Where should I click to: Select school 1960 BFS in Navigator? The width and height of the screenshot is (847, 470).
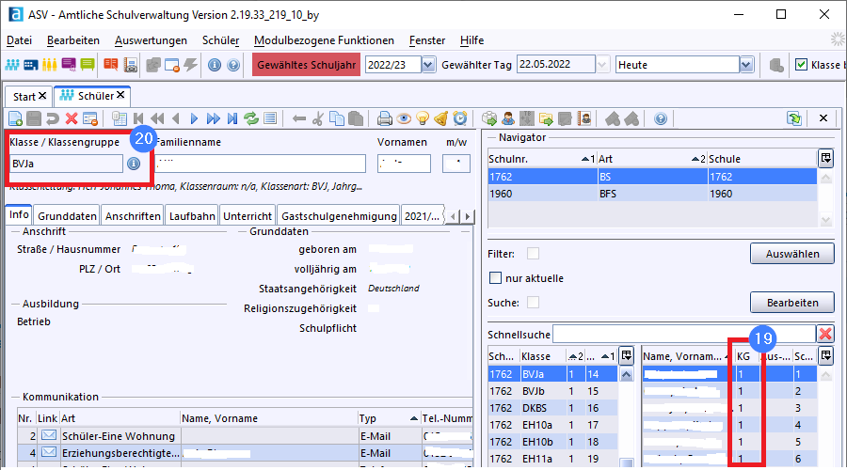tap(652, 194)
